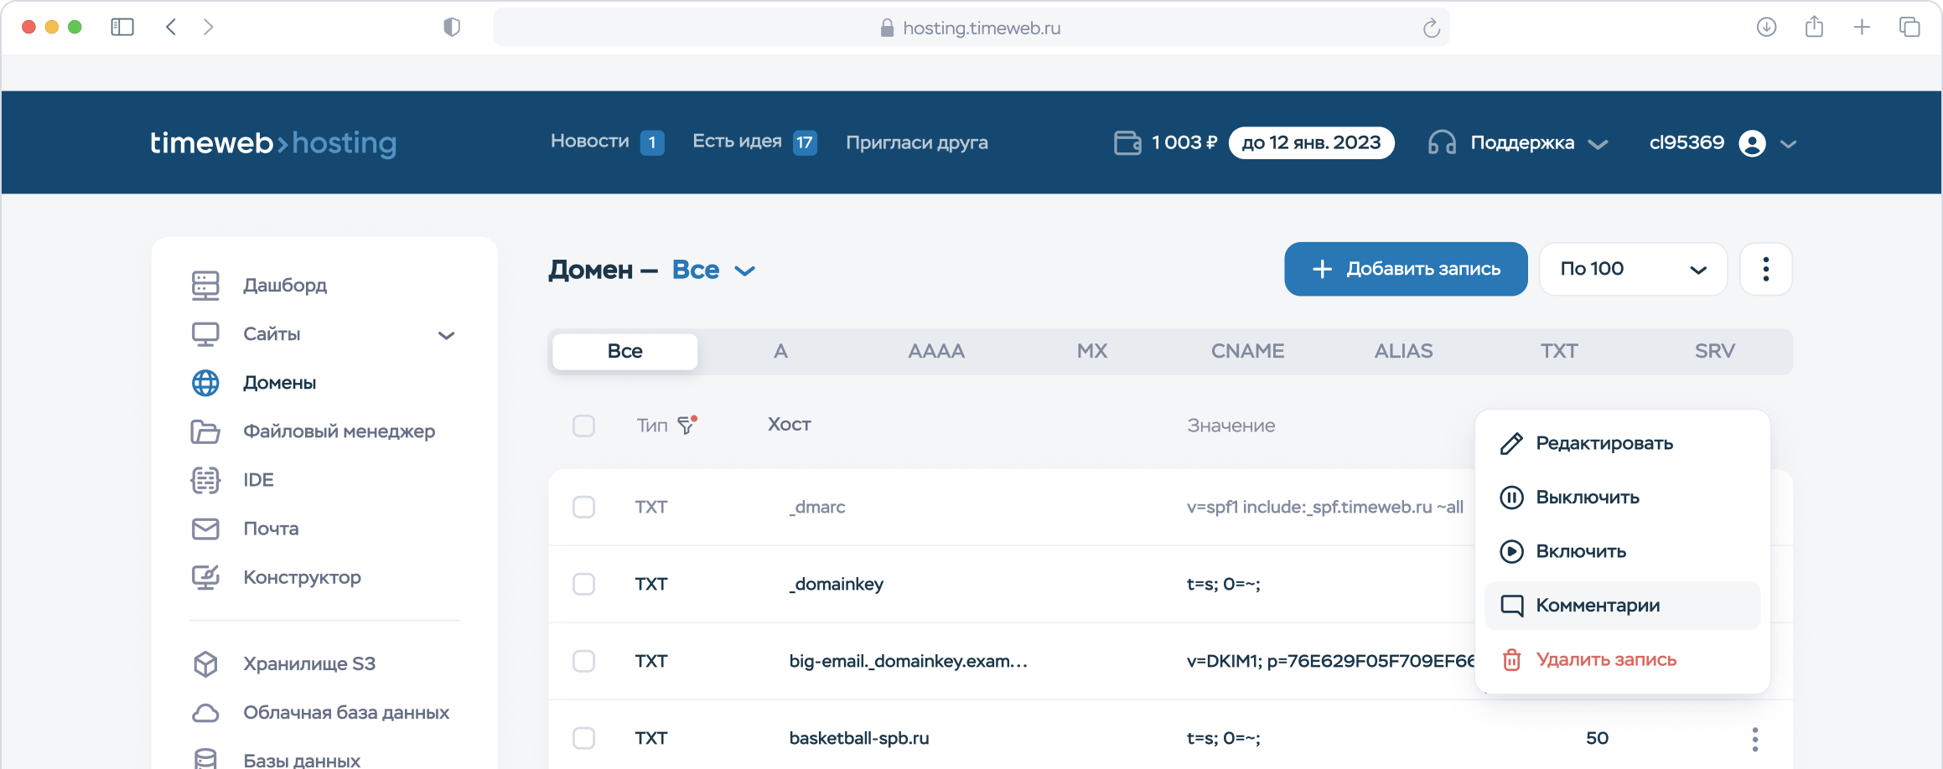Tick the big-email._domainkey record checkbox
The image size is (1943, 769).
584,661
